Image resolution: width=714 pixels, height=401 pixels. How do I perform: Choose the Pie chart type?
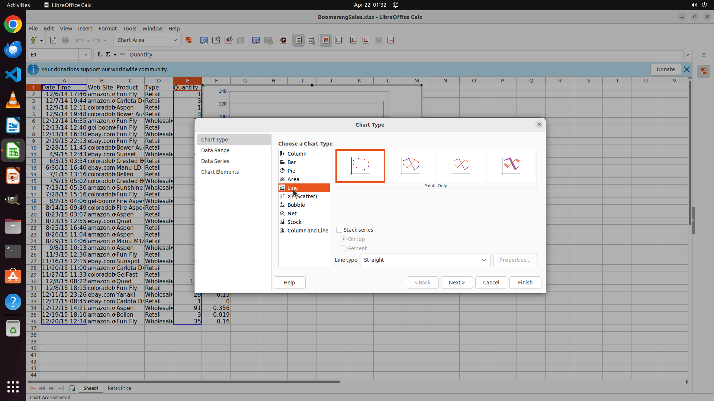(291, 171)
